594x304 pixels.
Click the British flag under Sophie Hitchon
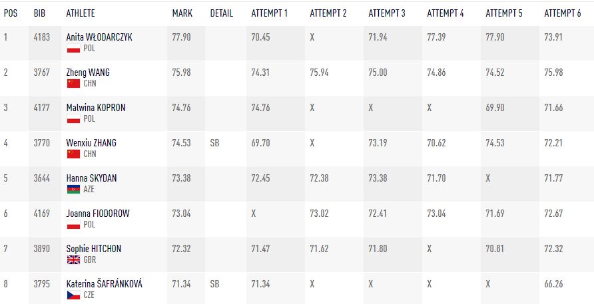click(73, 259)
